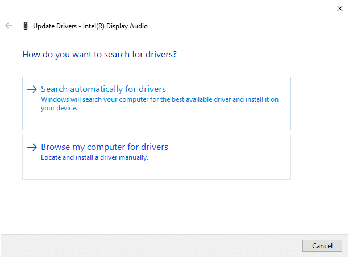Click blank space right of the search heading
Screen dimensions: 349x258
click(x=256, y=55)
